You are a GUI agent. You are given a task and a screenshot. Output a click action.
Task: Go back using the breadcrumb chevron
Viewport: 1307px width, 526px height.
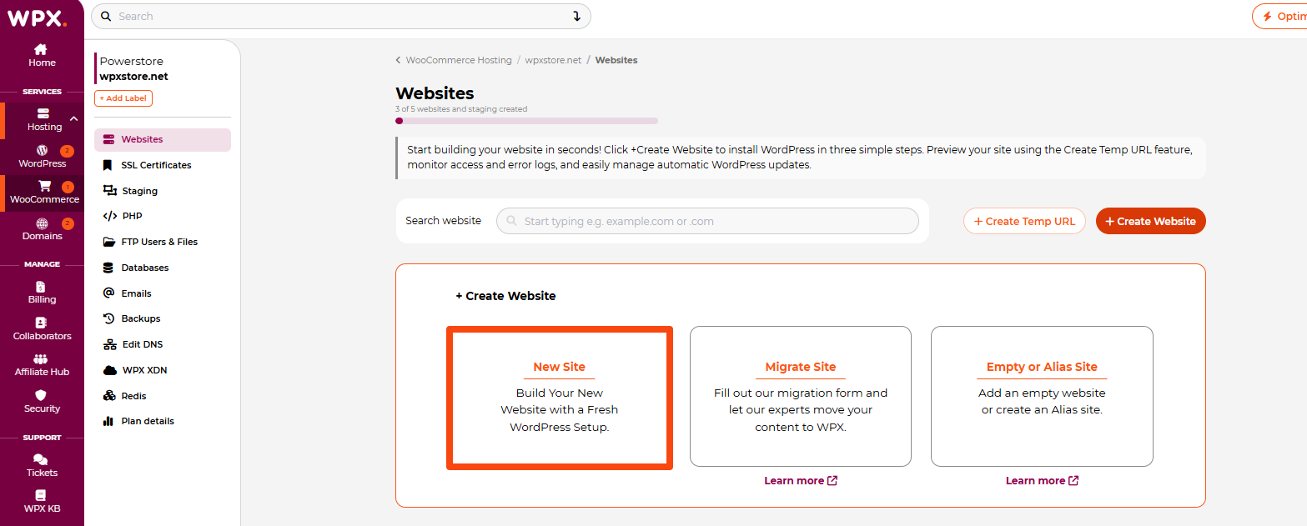click(x=398, y=61)
